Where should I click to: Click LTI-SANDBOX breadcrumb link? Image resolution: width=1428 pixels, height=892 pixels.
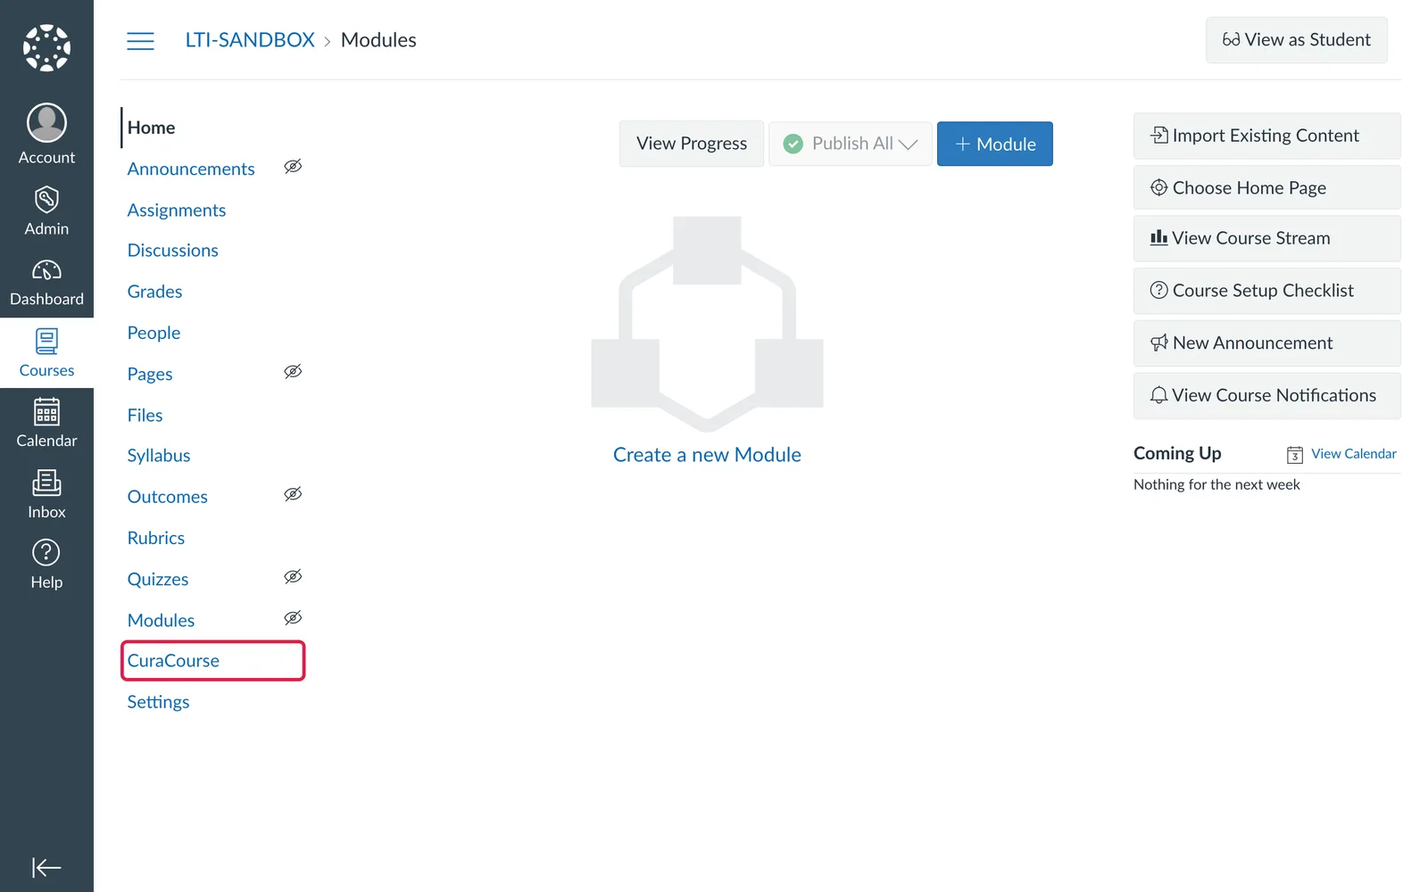(x=250, y=40)
